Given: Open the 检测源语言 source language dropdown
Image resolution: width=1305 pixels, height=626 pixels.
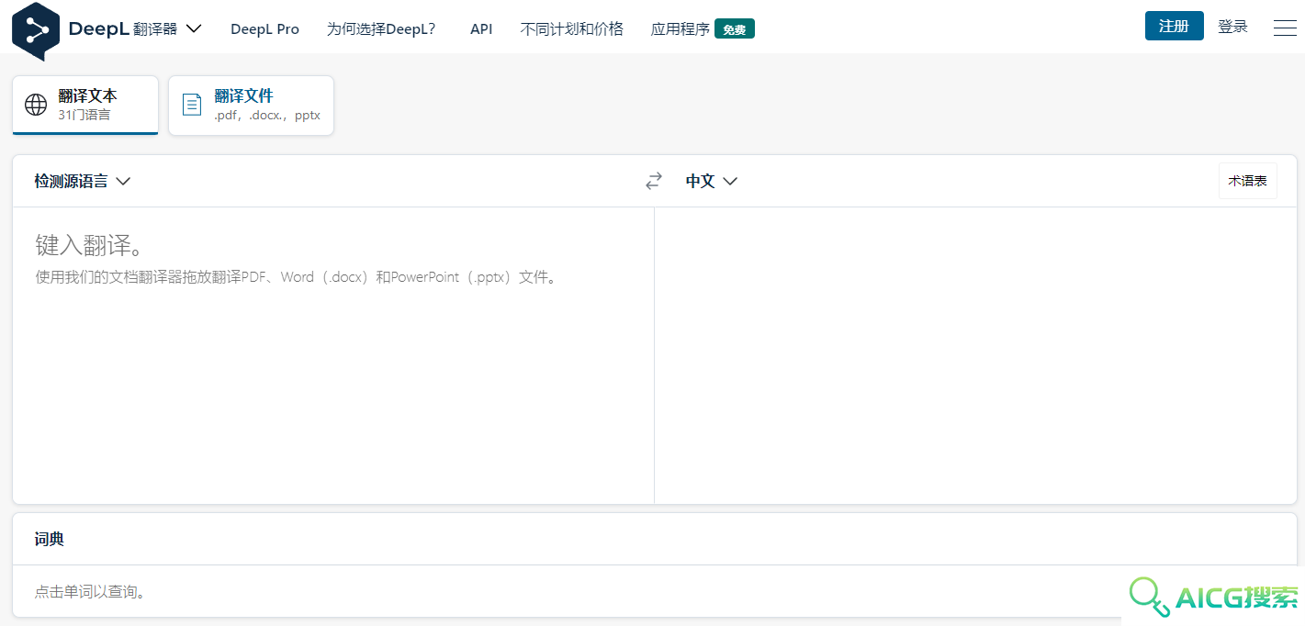Looking at the screenshot, I should (x=83, y=181).
